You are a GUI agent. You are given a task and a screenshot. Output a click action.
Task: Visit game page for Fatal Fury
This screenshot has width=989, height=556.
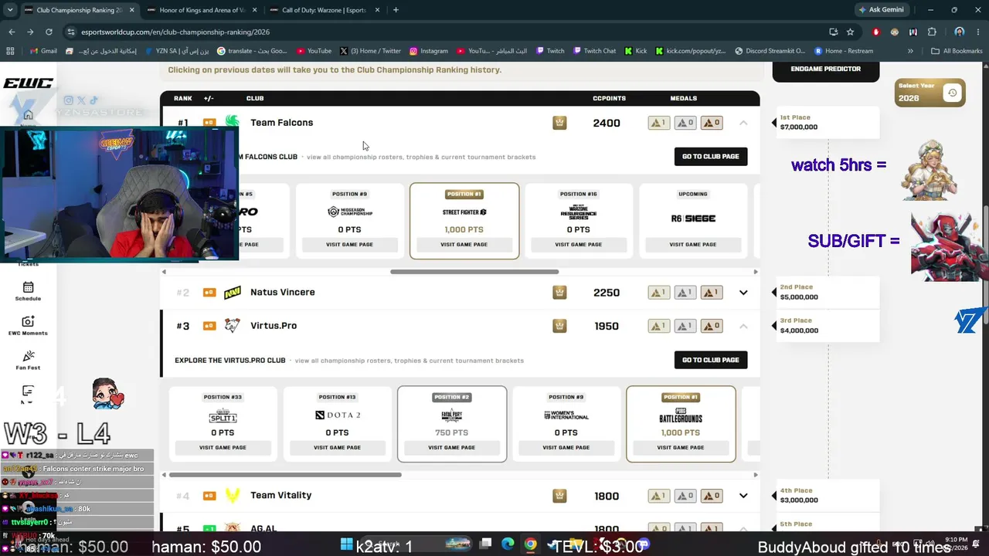[452, 448]
